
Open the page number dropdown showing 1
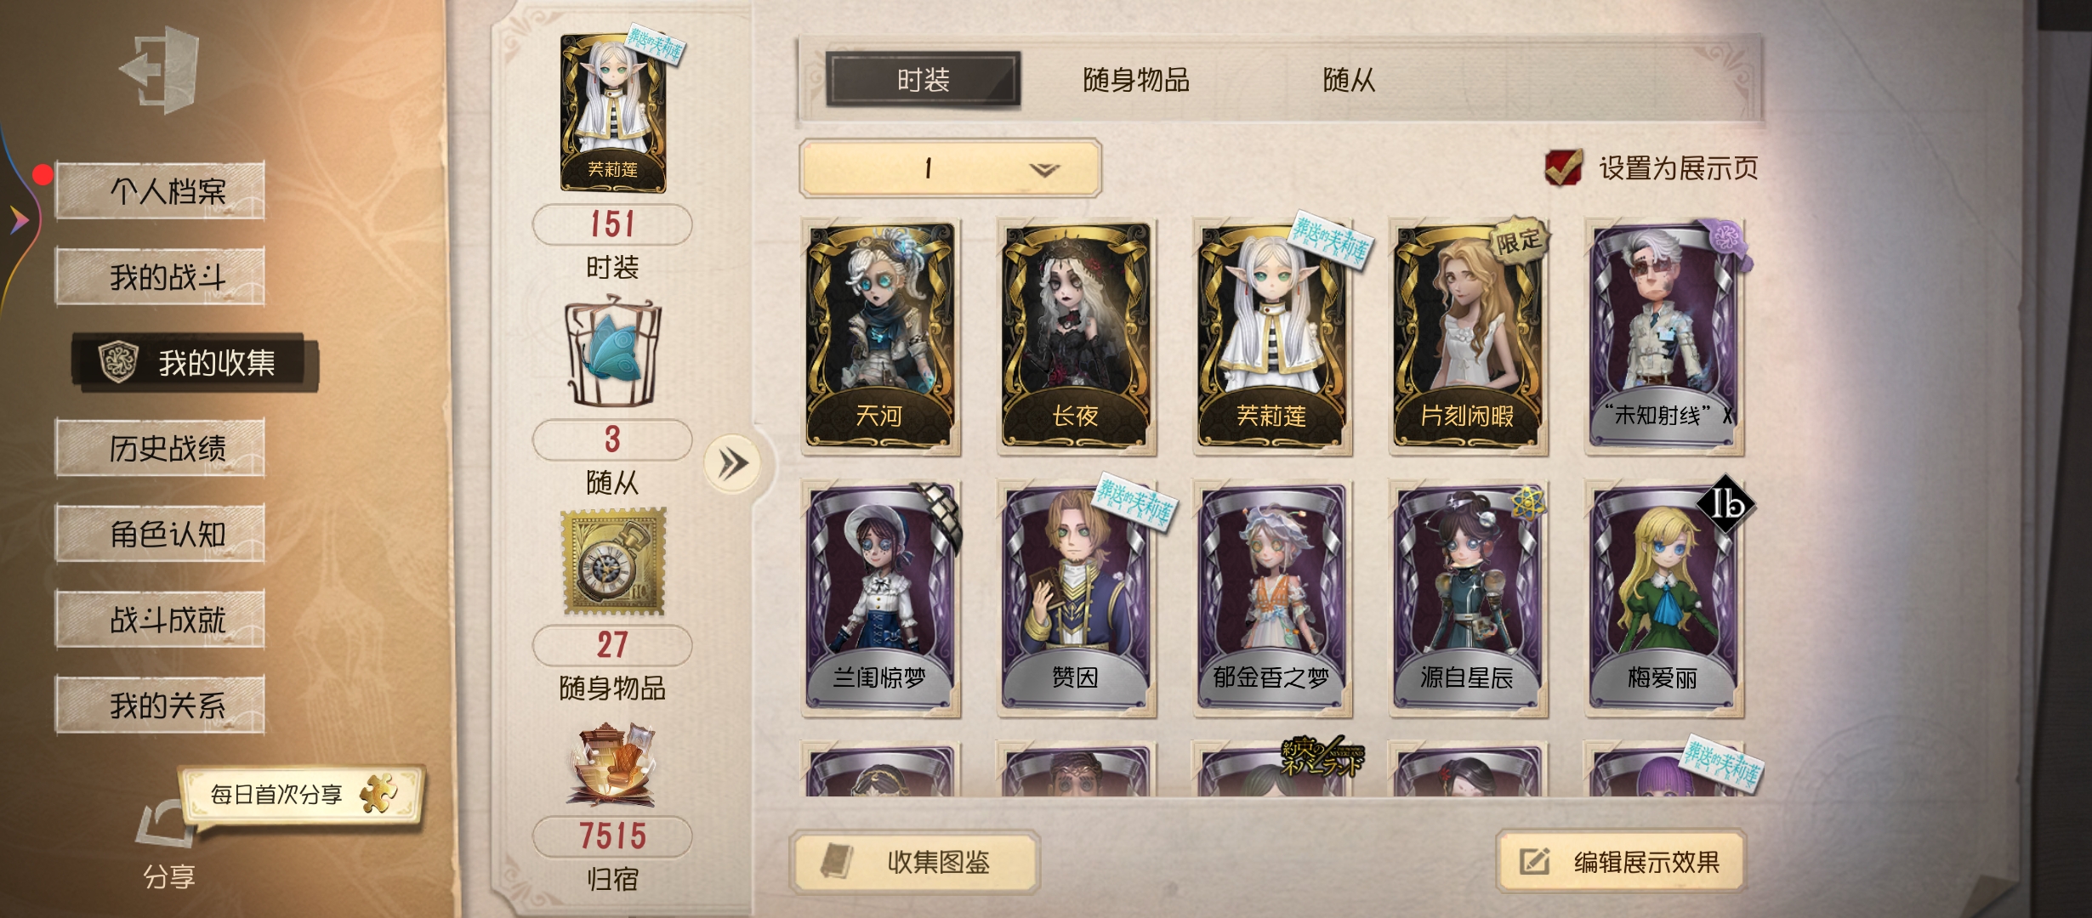point(950,168)
